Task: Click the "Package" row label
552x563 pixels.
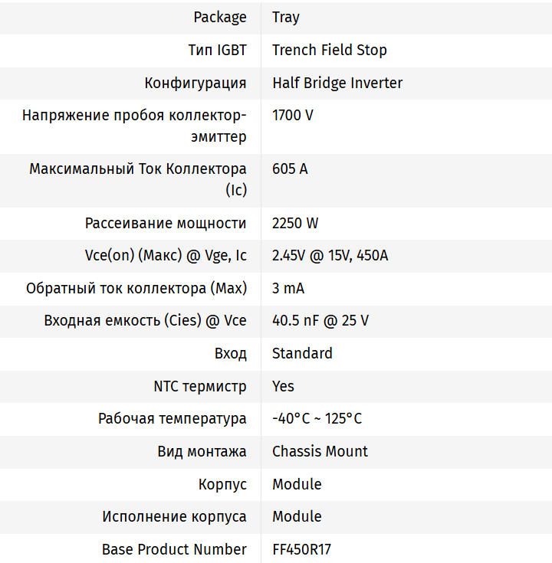Action: [x=220, y=17]
